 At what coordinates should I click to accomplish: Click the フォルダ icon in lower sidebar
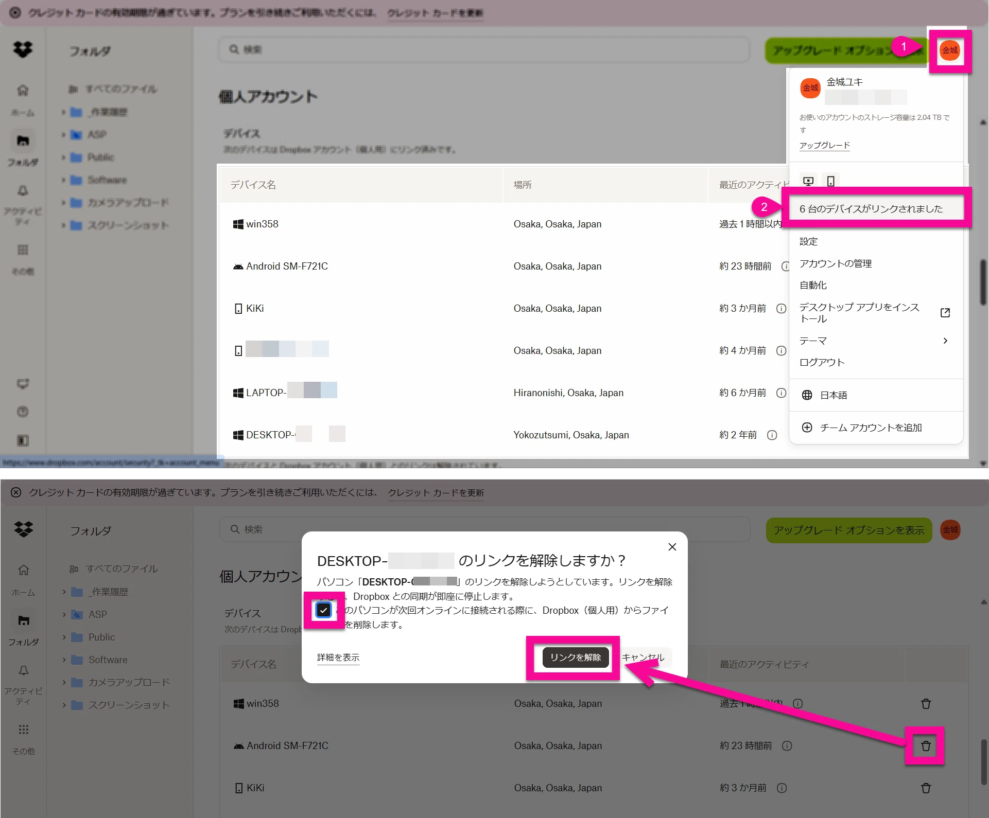[x=23, y=620]
